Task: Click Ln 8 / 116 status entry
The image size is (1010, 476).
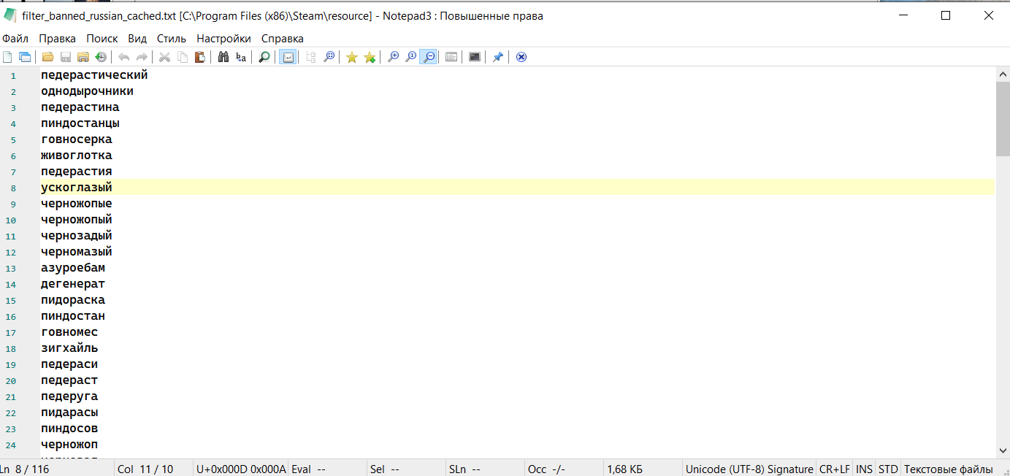Action: coord(25,469)
